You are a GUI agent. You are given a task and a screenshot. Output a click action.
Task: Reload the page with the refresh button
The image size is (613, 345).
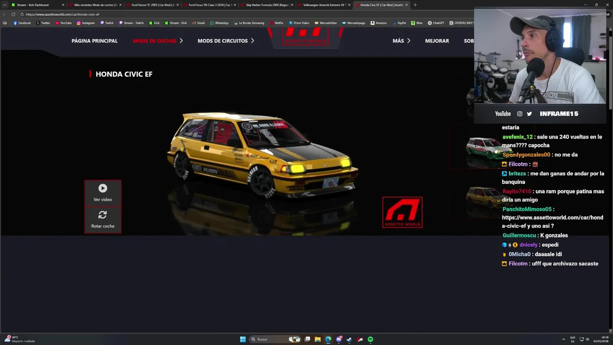(x=13, y=14)
